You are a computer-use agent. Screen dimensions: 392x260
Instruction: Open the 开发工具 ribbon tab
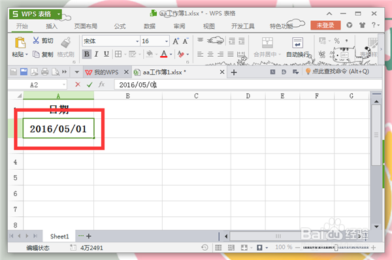[x=243, y=26]
